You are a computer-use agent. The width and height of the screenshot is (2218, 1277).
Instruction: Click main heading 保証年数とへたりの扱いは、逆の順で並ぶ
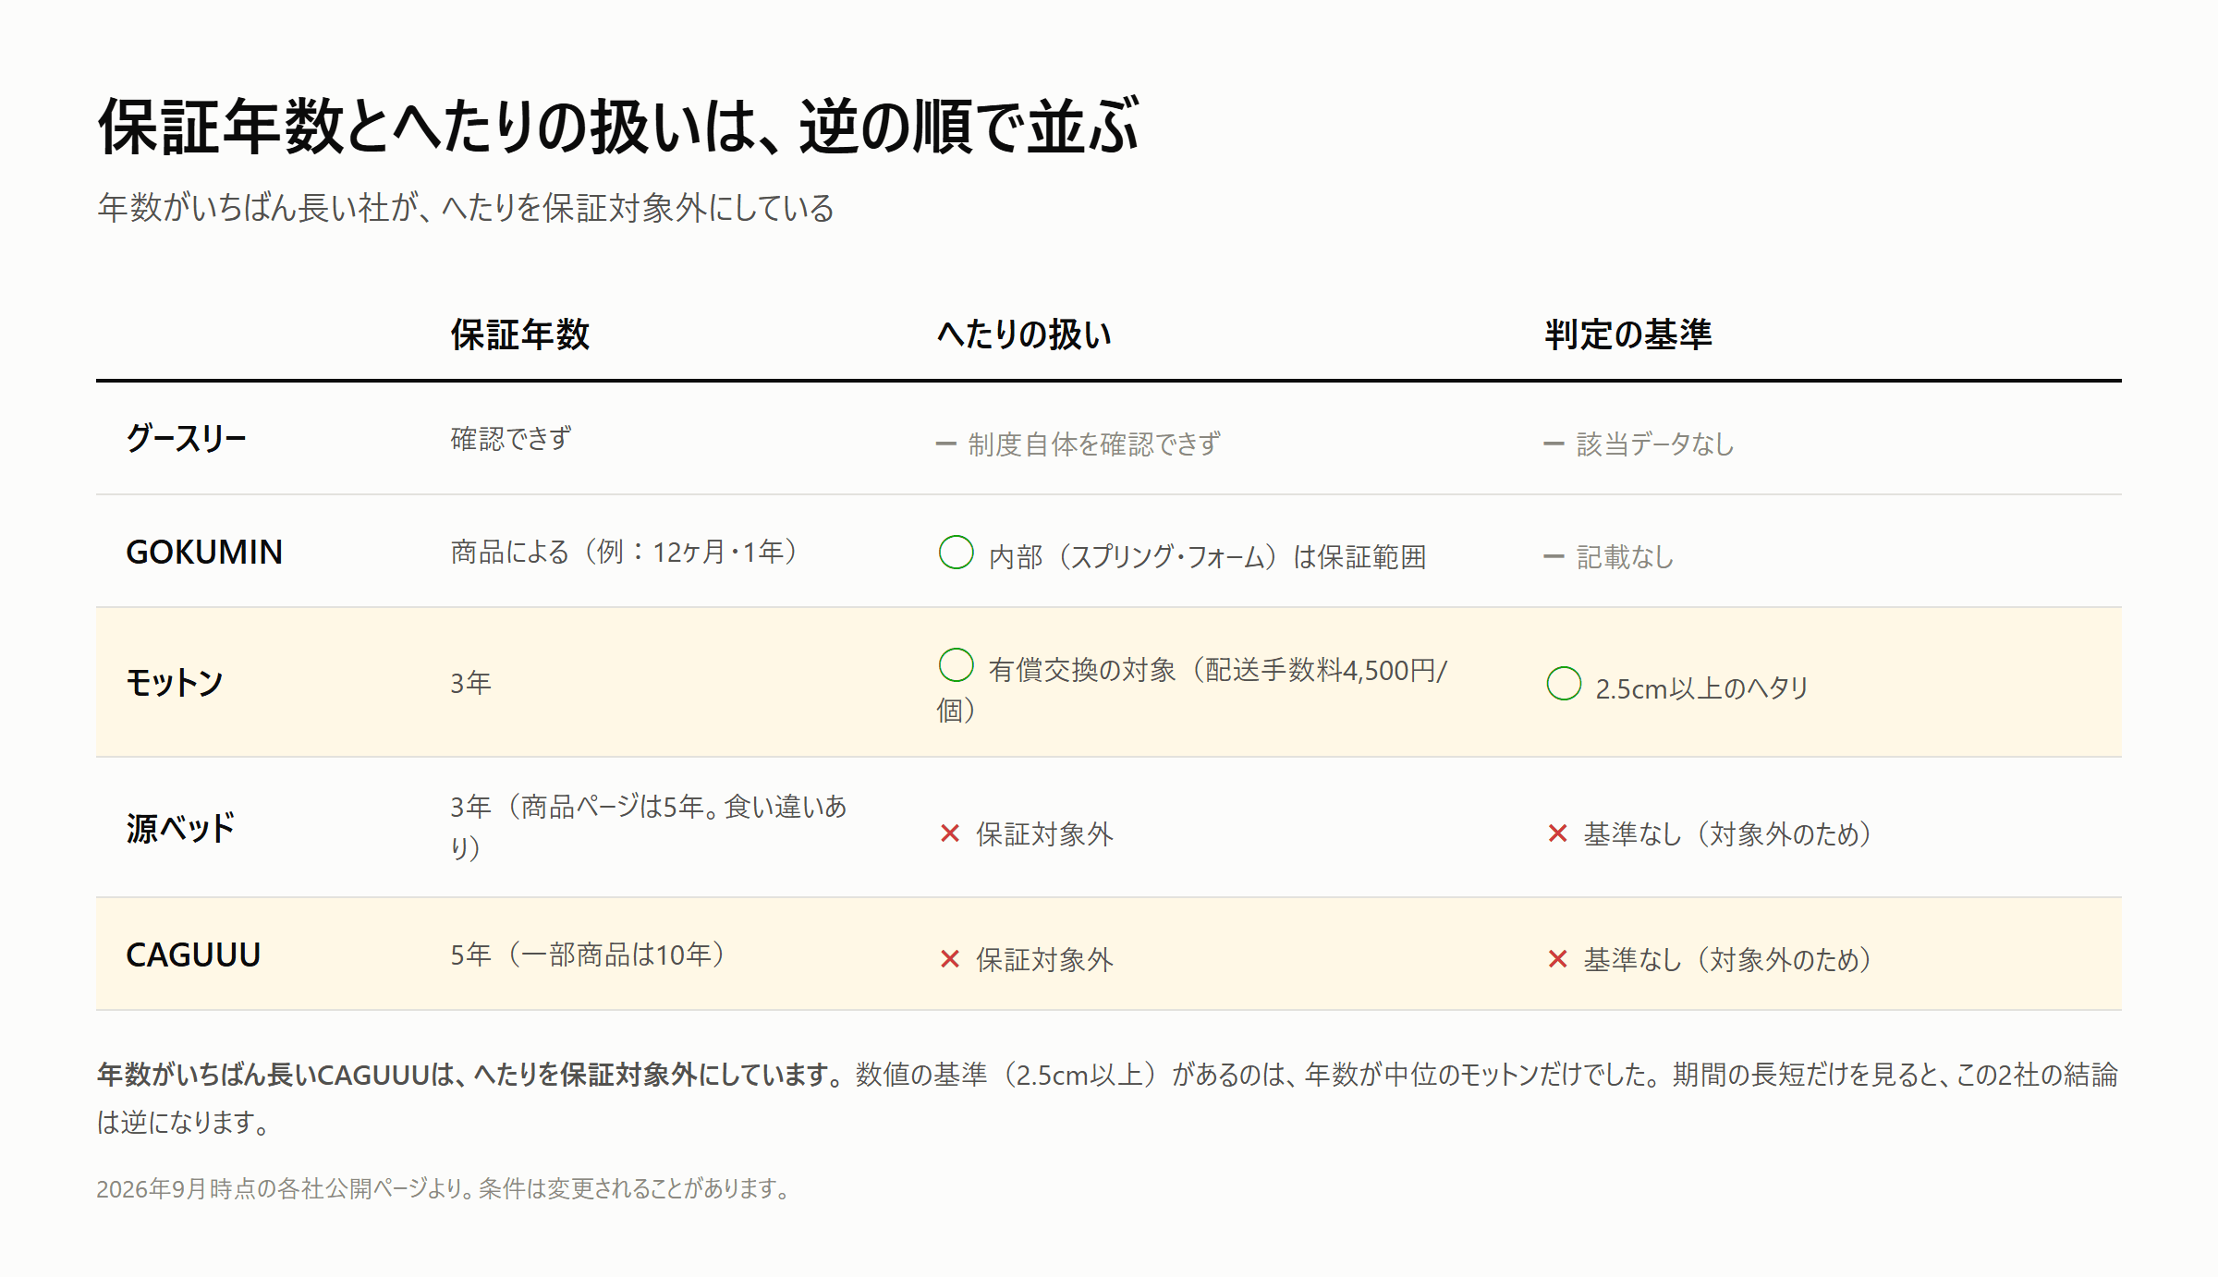coord(619,127)
